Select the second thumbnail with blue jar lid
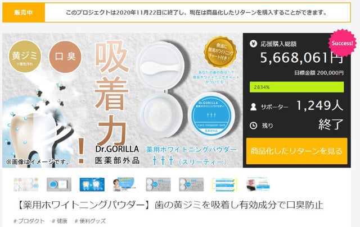 click(x=59, y=184)
